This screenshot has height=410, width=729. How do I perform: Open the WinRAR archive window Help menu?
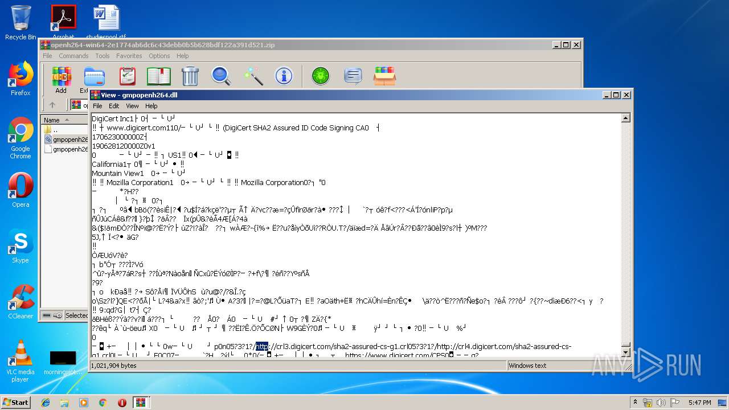pyautogui.click(x=182, y=56)
